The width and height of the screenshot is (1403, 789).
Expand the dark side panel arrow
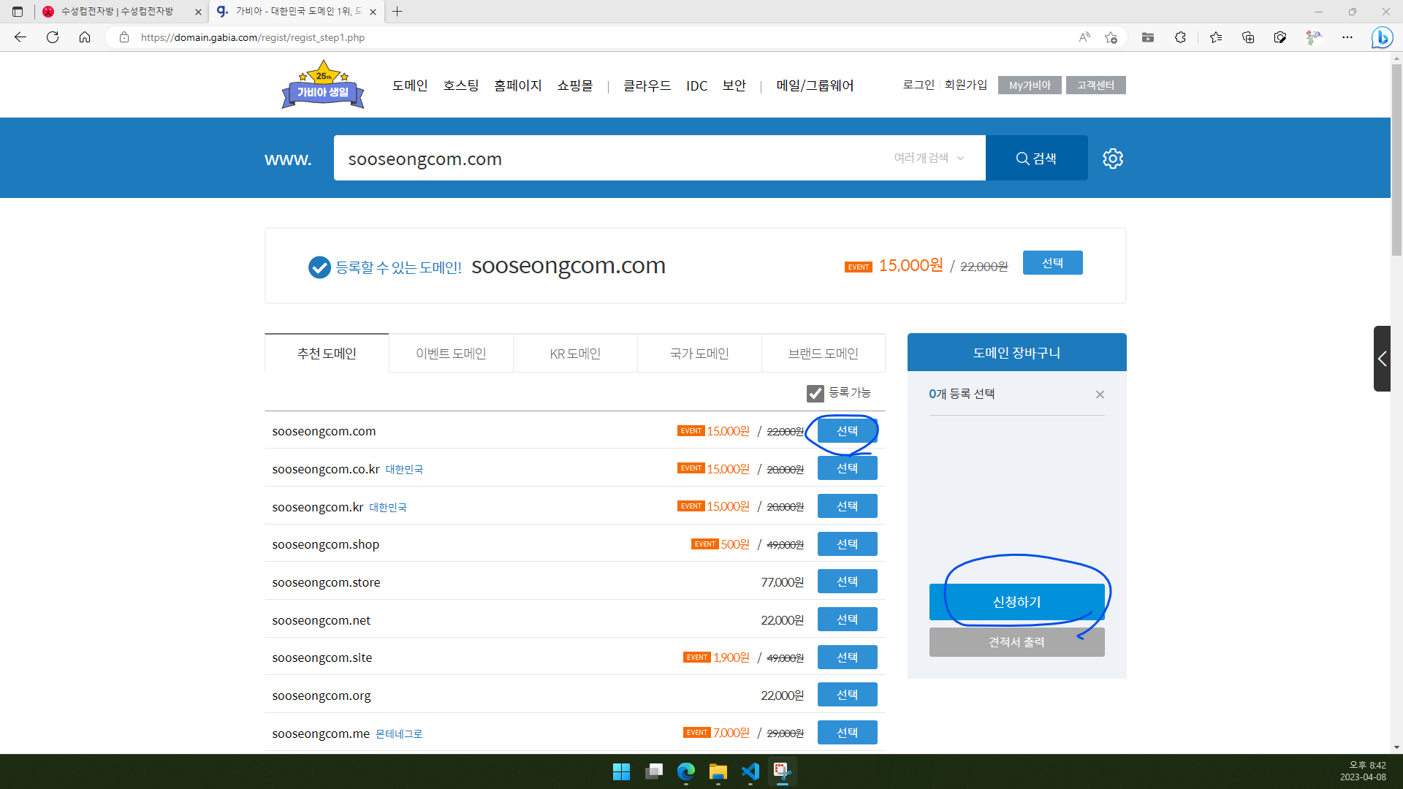point(1382,359)
